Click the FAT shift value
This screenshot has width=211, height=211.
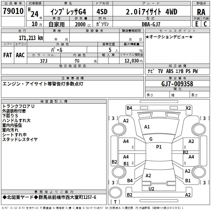coord(8,55)
